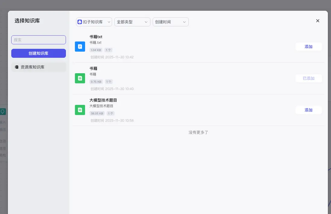Click the 1 个 file count badge for 书籍txt
The width and height of the screenshot is (331, 214).
[108, 50]
